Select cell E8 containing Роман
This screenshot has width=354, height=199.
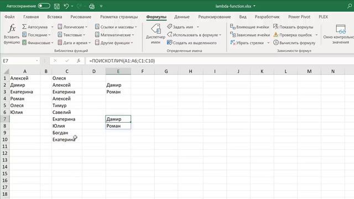[x=118, y=126]
